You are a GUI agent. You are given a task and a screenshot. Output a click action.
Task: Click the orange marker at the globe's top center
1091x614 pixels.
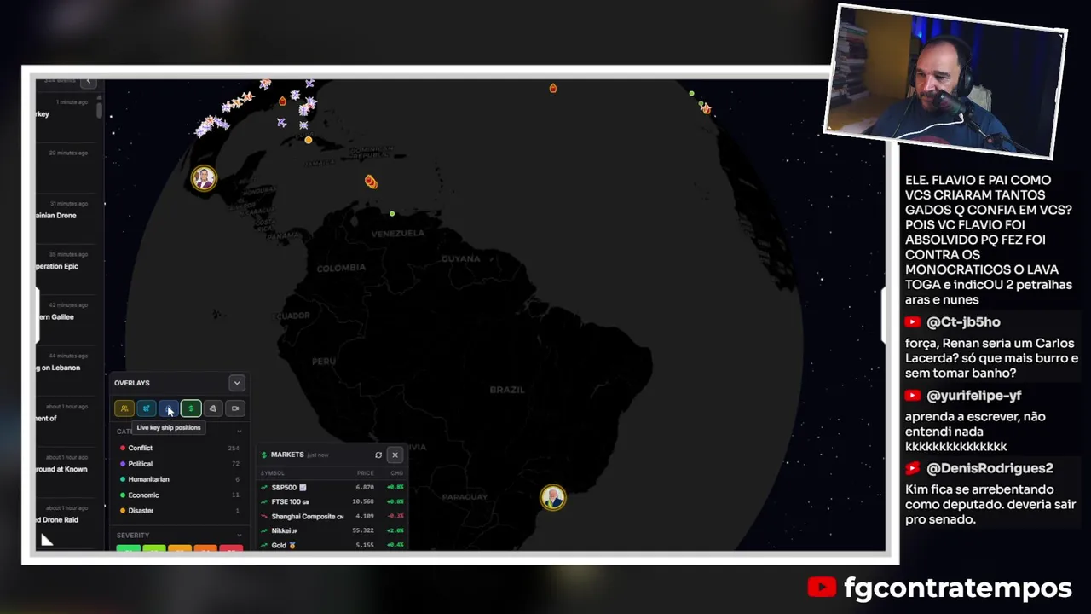[x=553, y=88]
